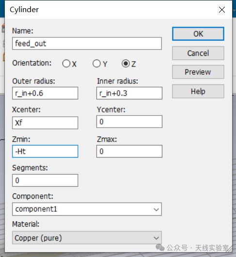Open the Help button
Viewport: 236px width, 257px height.
point(198,91)
